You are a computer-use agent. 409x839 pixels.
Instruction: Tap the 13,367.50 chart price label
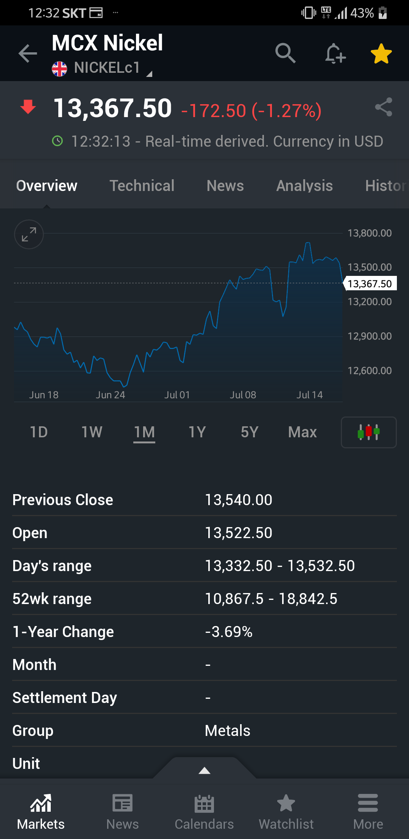click(370, 283)
